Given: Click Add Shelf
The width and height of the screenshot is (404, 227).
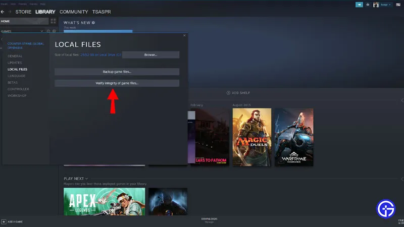Looking at the screenshot, I should [238, 93].
